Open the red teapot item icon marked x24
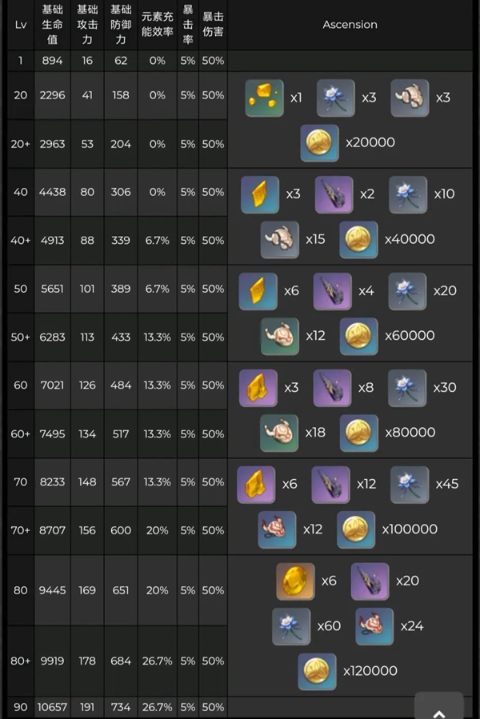The image size is (480, 719). click(374, 626)
